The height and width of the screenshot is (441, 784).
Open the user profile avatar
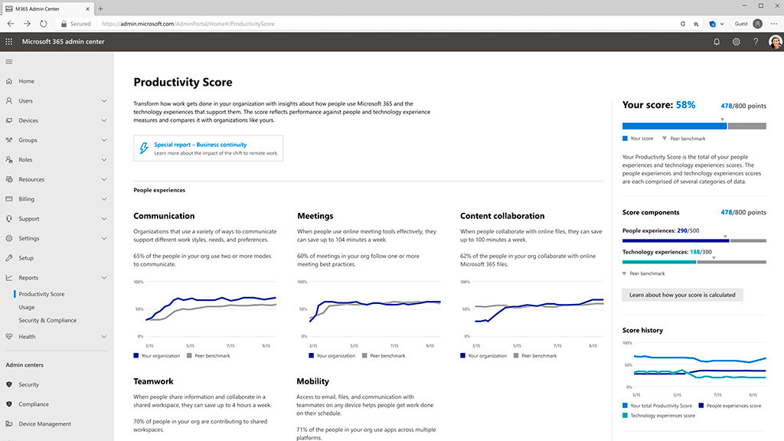tap(776, 42)
